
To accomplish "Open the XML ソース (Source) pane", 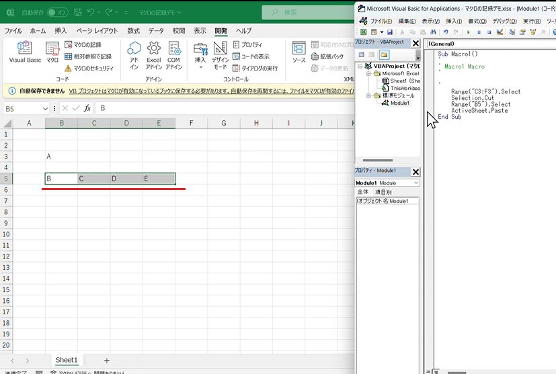I will click(299, 52).
